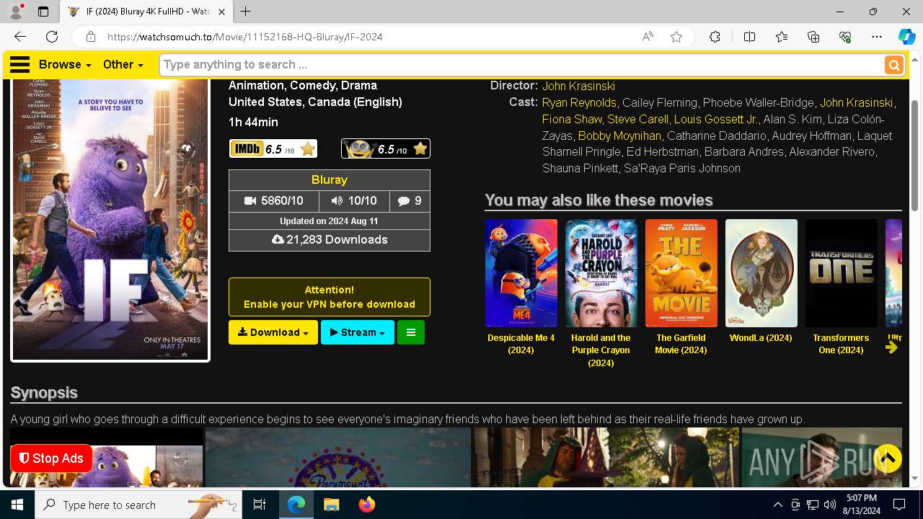This screenshot has height=519, width=923.
Task: Open cast member Bobby Moynihan link
Action: pos(619,136)
